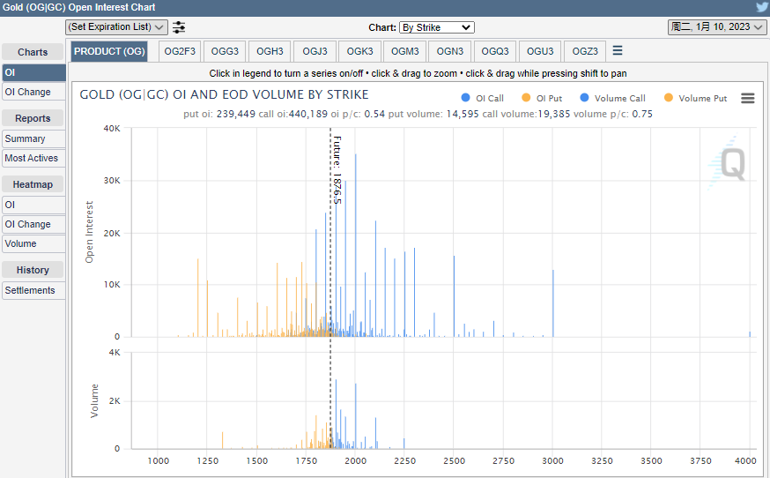Select the PRODUCT (OG) tab
The height and width of the screenshot is (478, 770).
pyautogui.click(x=110, y=51)
